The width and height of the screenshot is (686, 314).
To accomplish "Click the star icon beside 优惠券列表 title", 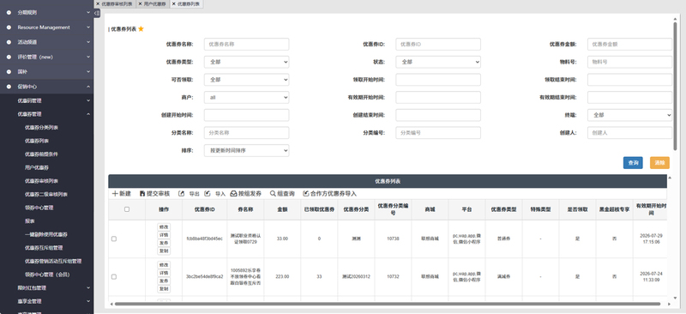I will coord(141,29).
